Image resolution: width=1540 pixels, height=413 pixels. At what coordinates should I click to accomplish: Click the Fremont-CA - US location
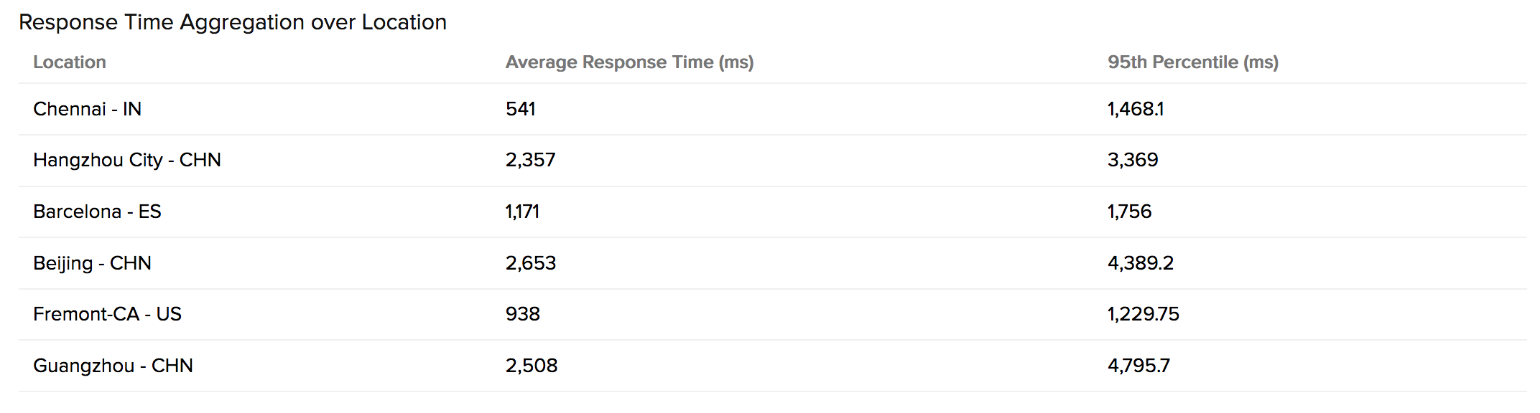107,314
